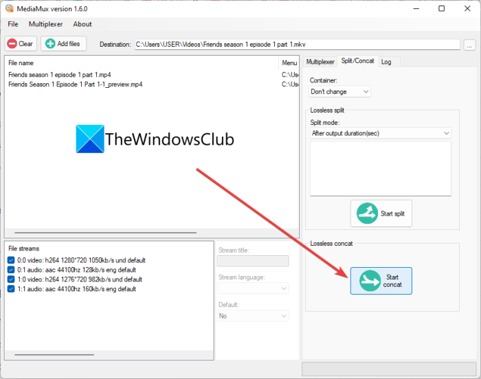Open the Default dropdown showing No
481x379 pixels.
click(x=253, y=316)
